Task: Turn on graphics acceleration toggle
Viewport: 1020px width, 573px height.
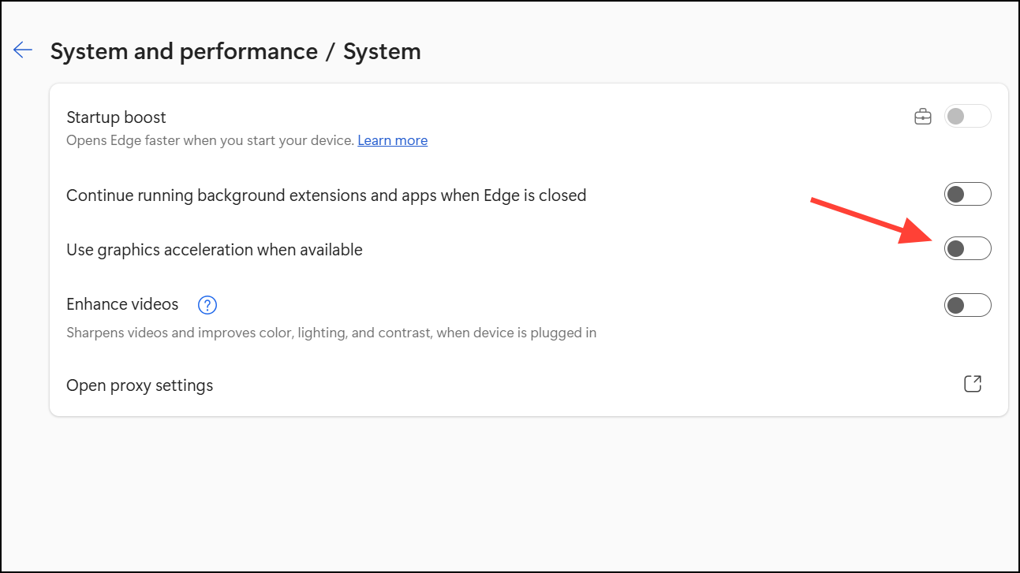Action: tap(967, 249)
